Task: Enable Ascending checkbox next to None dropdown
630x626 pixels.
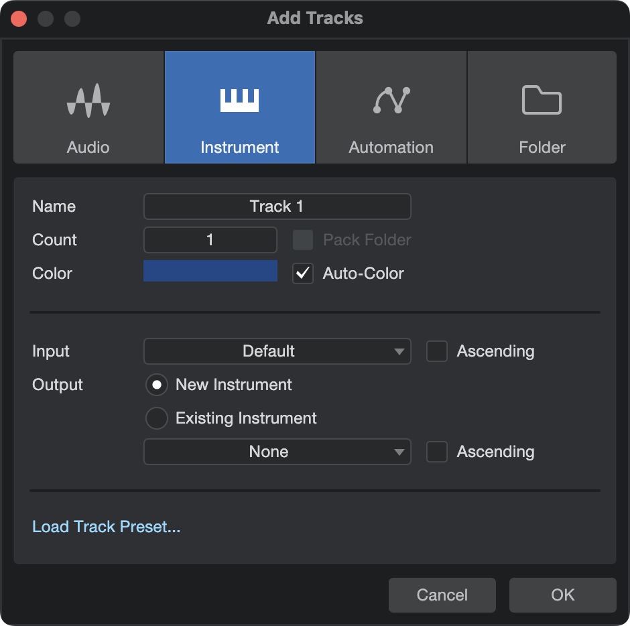Action: pyautogui.click(x=437, y=452)
